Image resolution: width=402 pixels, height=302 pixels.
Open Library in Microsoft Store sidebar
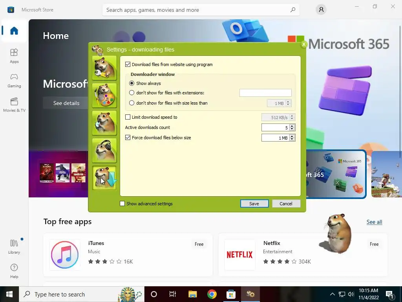tap(14, 247)
